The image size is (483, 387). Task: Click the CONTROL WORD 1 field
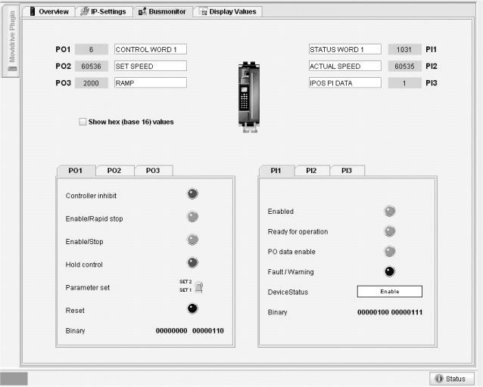(151, 49)
